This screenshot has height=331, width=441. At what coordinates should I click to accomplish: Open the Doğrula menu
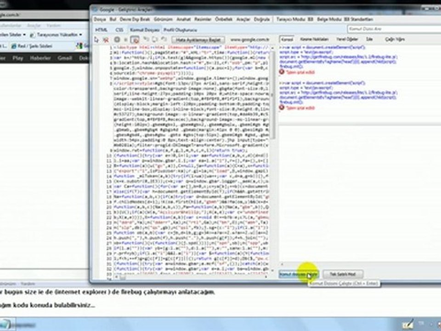[262, 19]
